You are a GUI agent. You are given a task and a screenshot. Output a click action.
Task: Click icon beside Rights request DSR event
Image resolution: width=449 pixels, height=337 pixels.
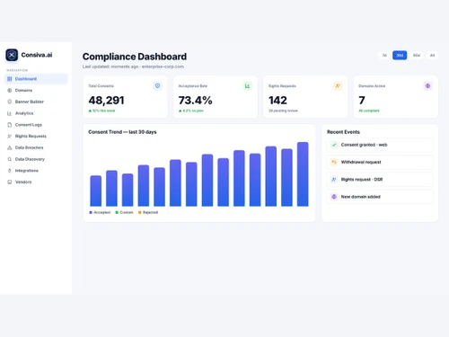[x=334, y=180]
